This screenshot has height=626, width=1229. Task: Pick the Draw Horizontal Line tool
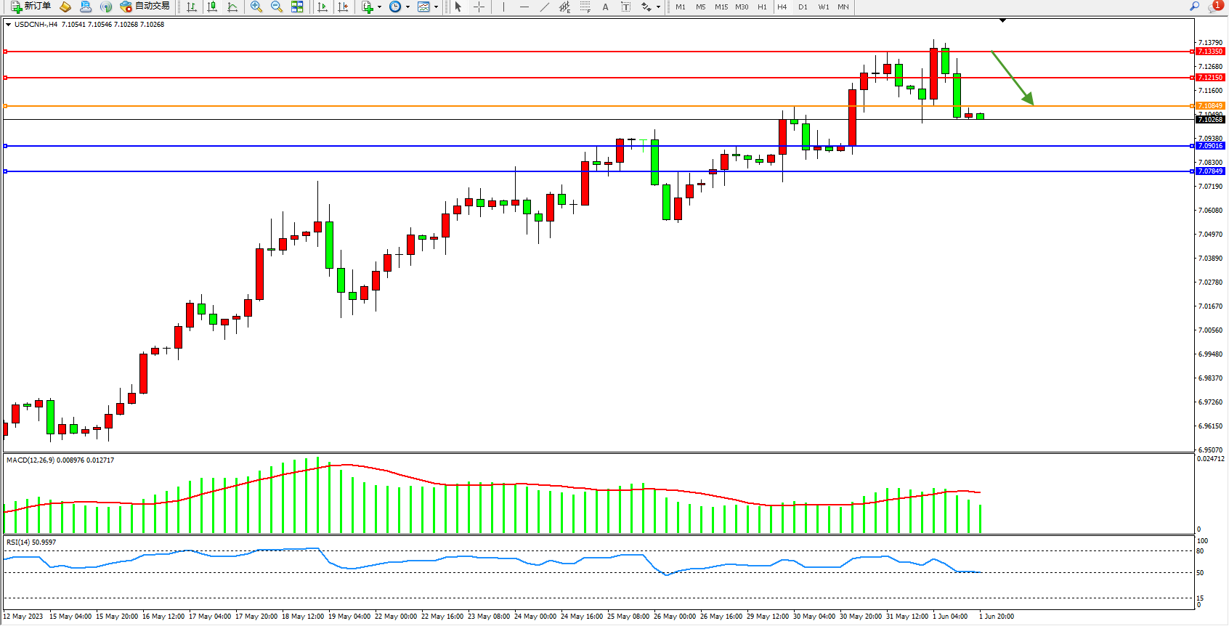pos(524,7)
